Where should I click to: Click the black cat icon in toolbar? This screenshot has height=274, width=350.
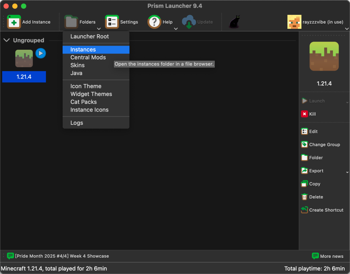click(x=235, y=22)
